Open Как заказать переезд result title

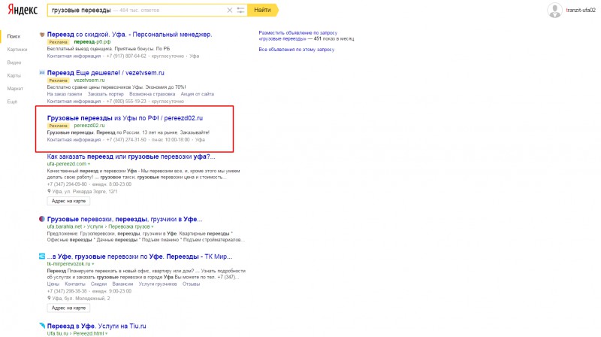point(131,156)
